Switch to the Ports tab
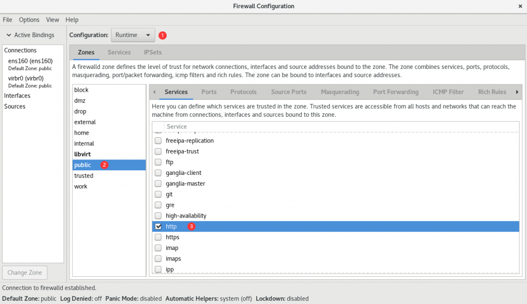Screen dimensions: 527x304 208,92
